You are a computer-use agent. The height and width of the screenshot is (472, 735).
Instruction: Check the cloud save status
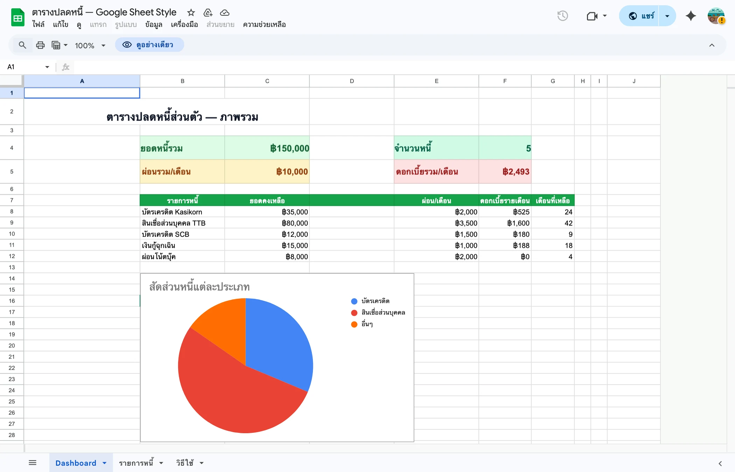point(224,13)
